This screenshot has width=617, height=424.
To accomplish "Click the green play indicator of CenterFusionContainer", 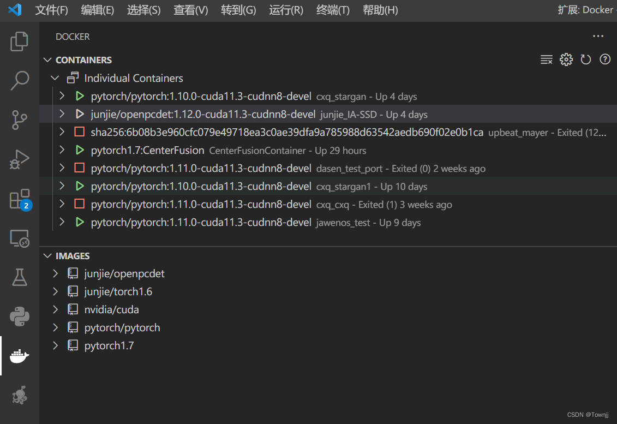I will 80,150.
